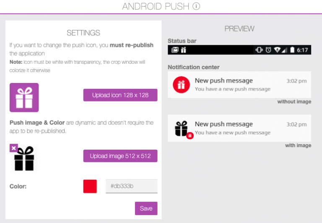The width and height of the screenshot is (322, 223).
Task: Select the notification without image preview
Action: pos(239,85)
